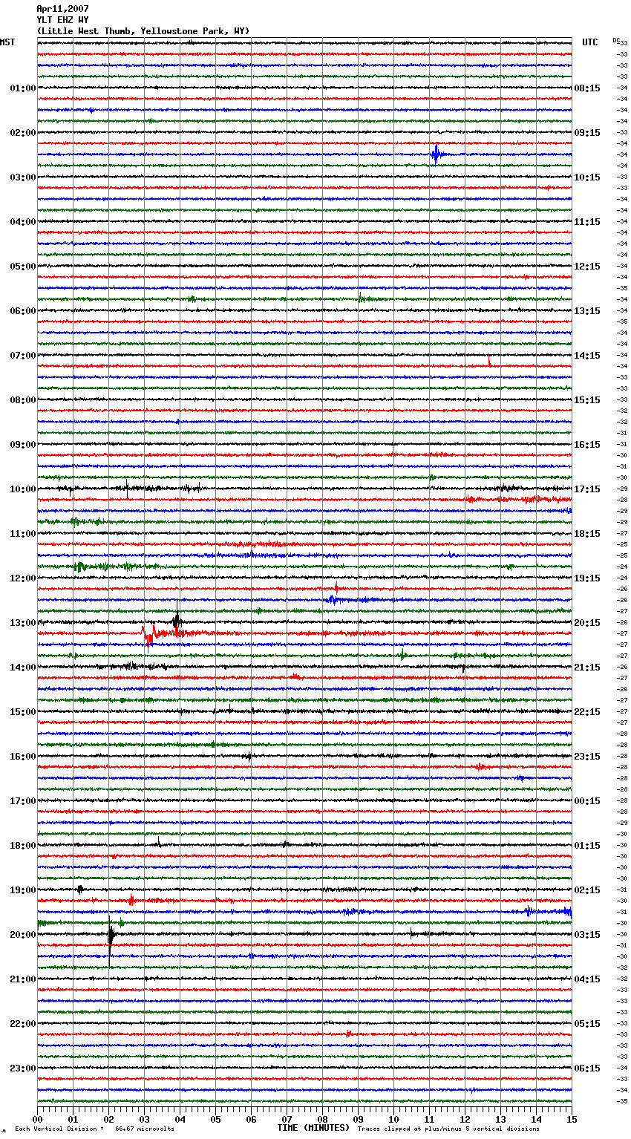Click the 14:15 UTC time label

(587, 356)
